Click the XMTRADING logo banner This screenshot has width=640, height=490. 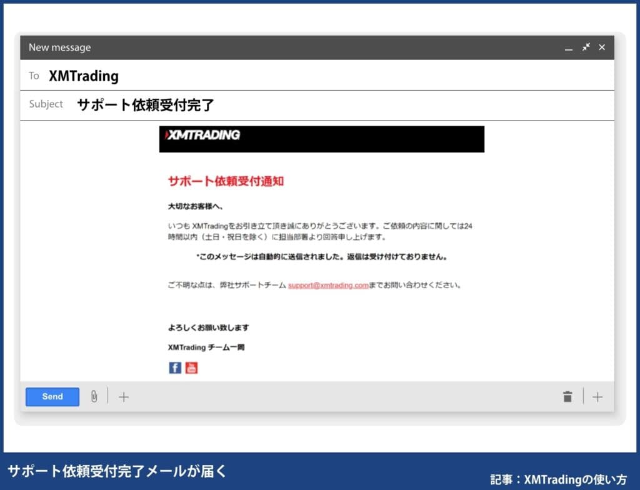coord(322,139)
